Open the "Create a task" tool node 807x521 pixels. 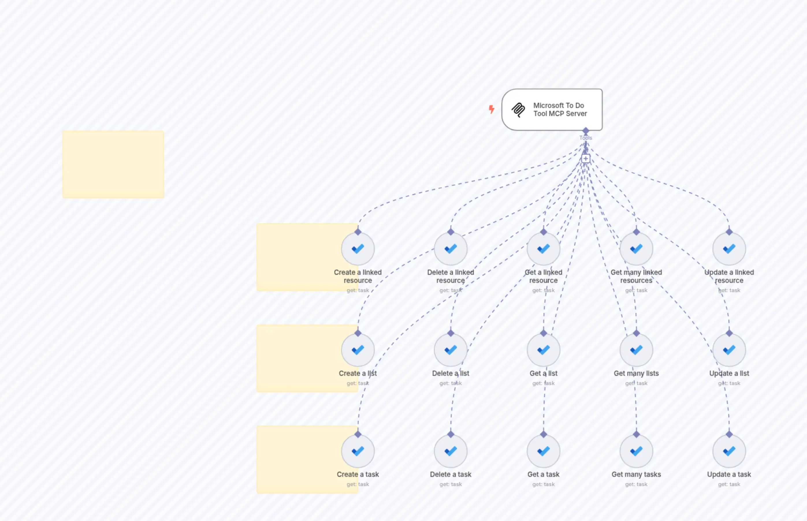358,451
